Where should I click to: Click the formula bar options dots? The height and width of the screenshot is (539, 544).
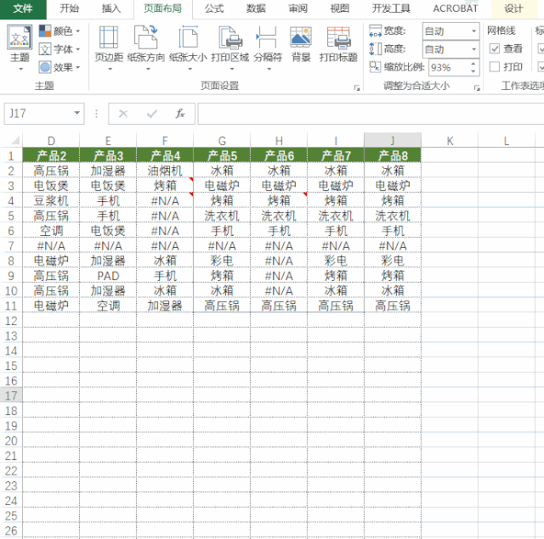coord(96,113)
